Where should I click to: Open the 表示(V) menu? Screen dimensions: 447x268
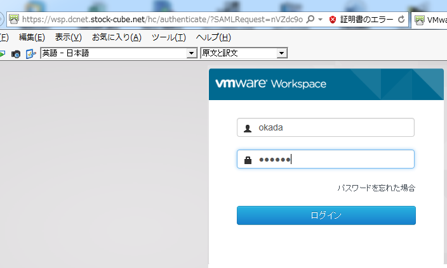coord(68,37)
